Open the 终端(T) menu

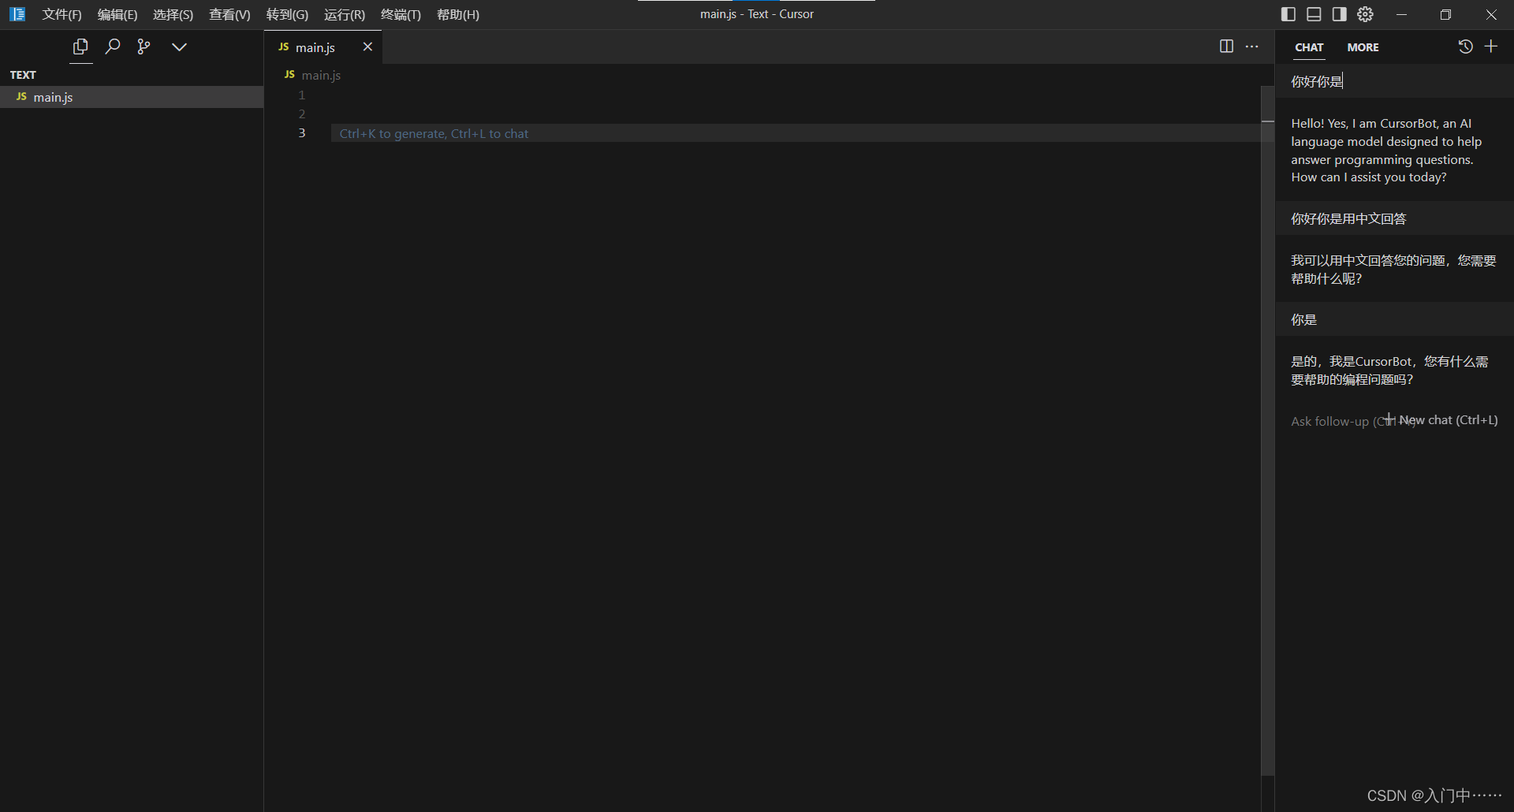[x=401, y=14]
